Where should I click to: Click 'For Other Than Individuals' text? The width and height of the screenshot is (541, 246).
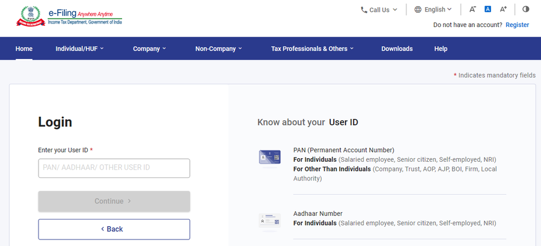coord(332,169)
